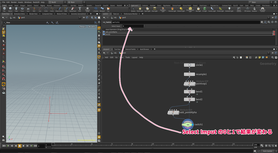Image resolution: width=278 pixels, height=153 pixels.
Task: Select the Draw Curve shelf tool
Action: [59, 9]
